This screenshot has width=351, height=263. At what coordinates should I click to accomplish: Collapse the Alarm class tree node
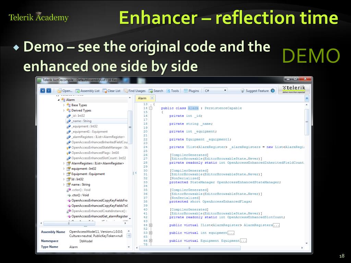(x=59, y=100)
